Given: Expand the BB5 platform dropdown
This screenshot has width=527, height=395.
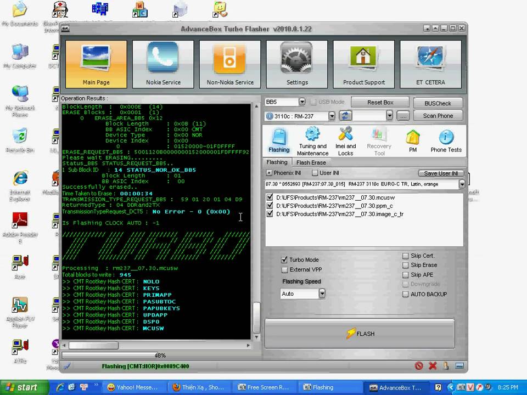Looking at the screenshot, I should [302, 102].
